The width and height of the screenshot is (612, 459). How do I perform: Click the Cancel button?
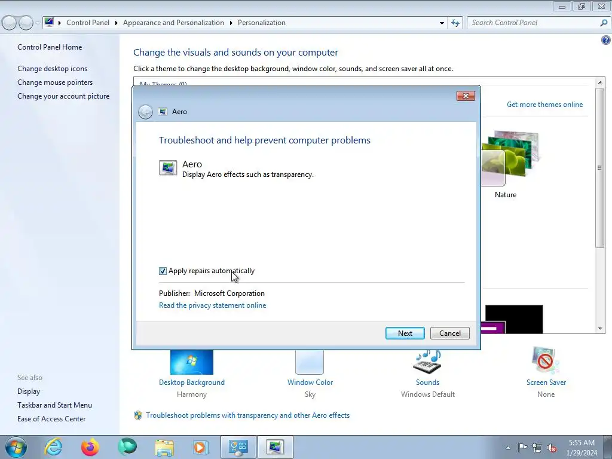449,333
